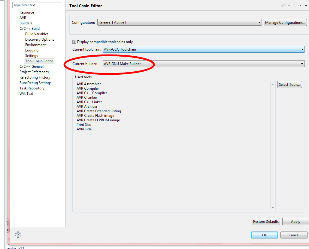309x249 pixels.
Task: Select Tool Chain Editor tree item
Action: [39, 61]
